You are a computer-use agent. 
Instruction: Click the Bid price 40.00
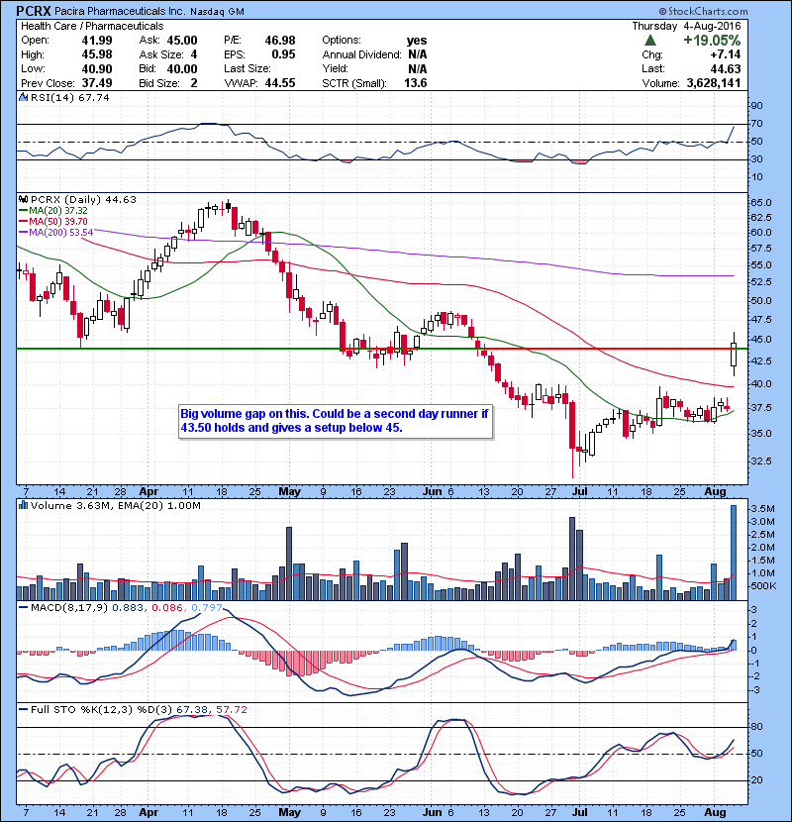tap(182, 68)
